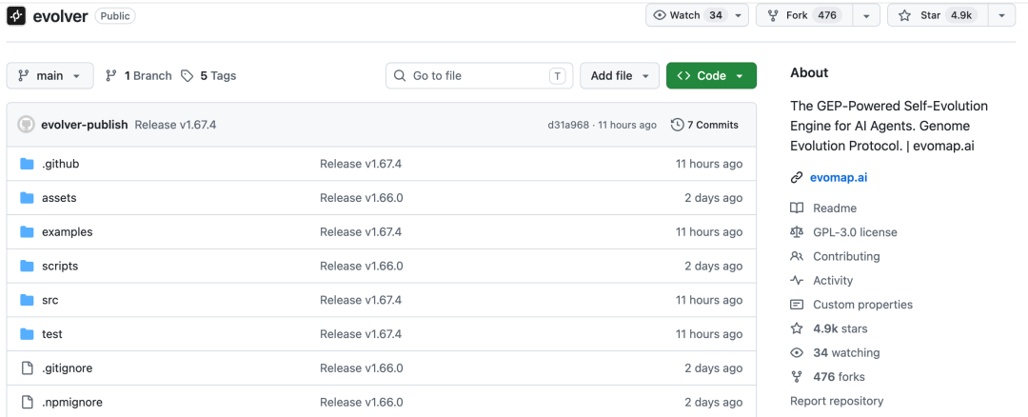The height and width of the screenshot is (417, 1028).
Task: Open the 5 Tags page
Action: pos(209,76)
